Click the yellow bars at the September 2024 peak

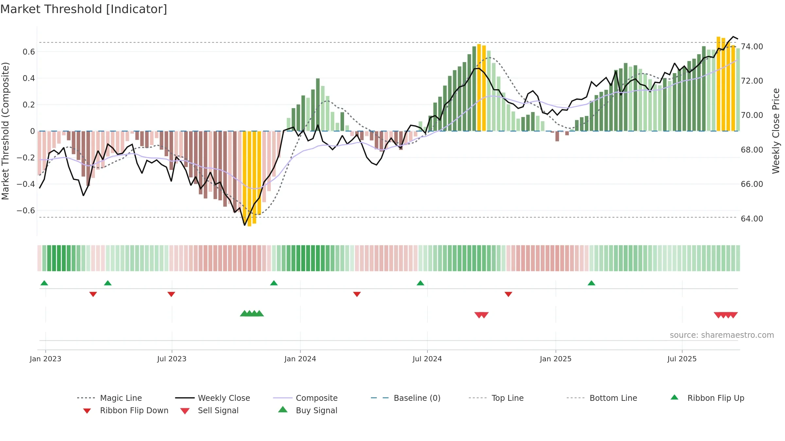coord(481,88)
